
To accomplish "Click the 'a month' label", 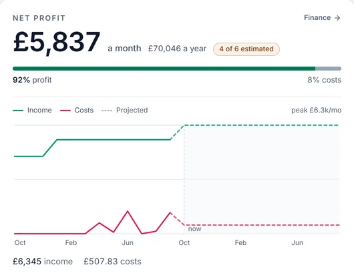I will (124, 49).
